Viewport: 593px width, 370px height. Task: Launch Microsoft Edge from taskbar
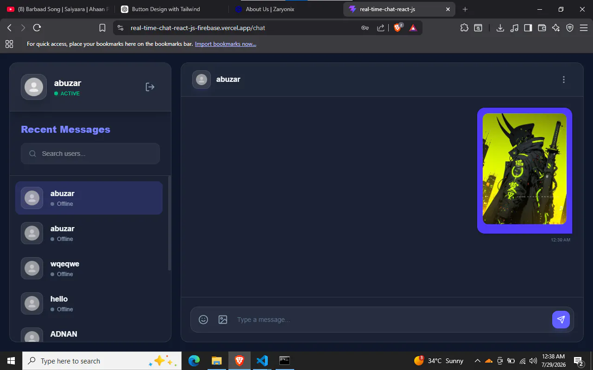click(x=194, y=361)
